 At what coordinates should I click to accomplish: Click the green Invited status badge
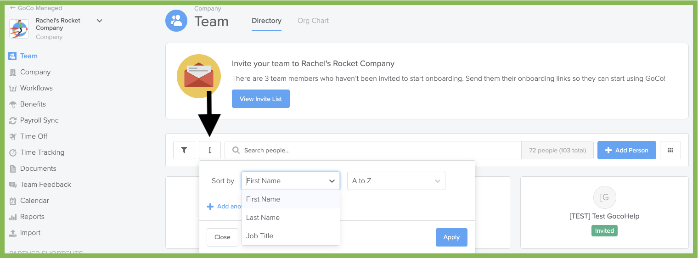[604, 231]
